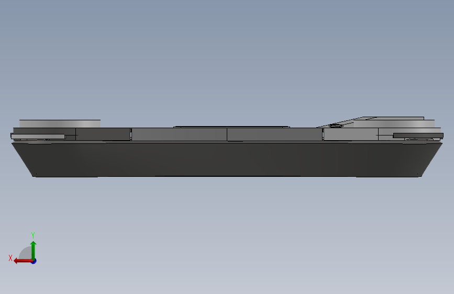
Task: Select the light gray disc at top right
Action: pos(394,124)
